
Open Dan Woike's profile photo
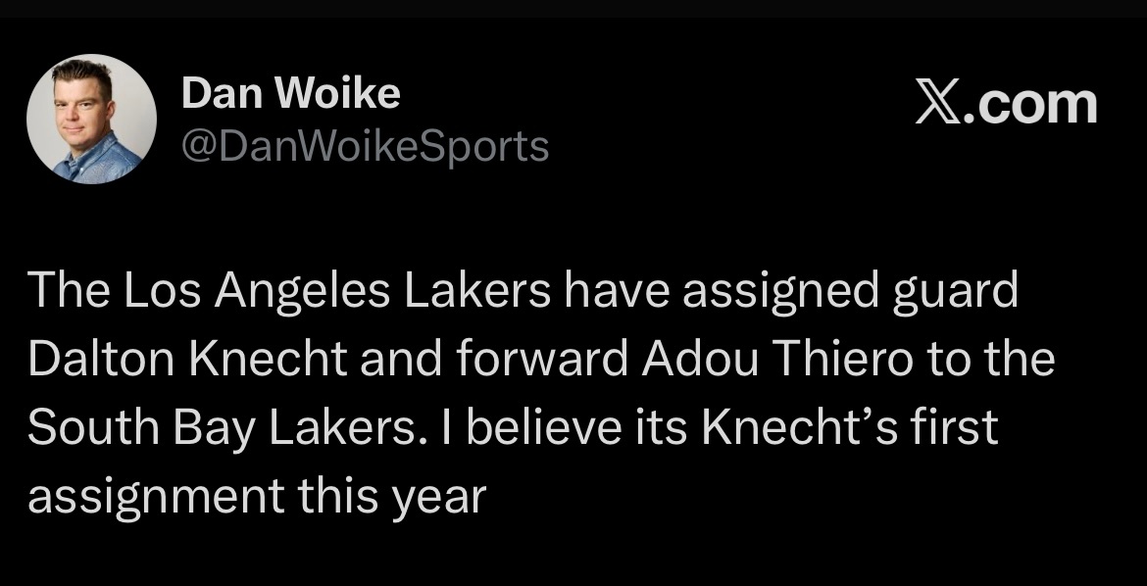click(x=91, y=120)
